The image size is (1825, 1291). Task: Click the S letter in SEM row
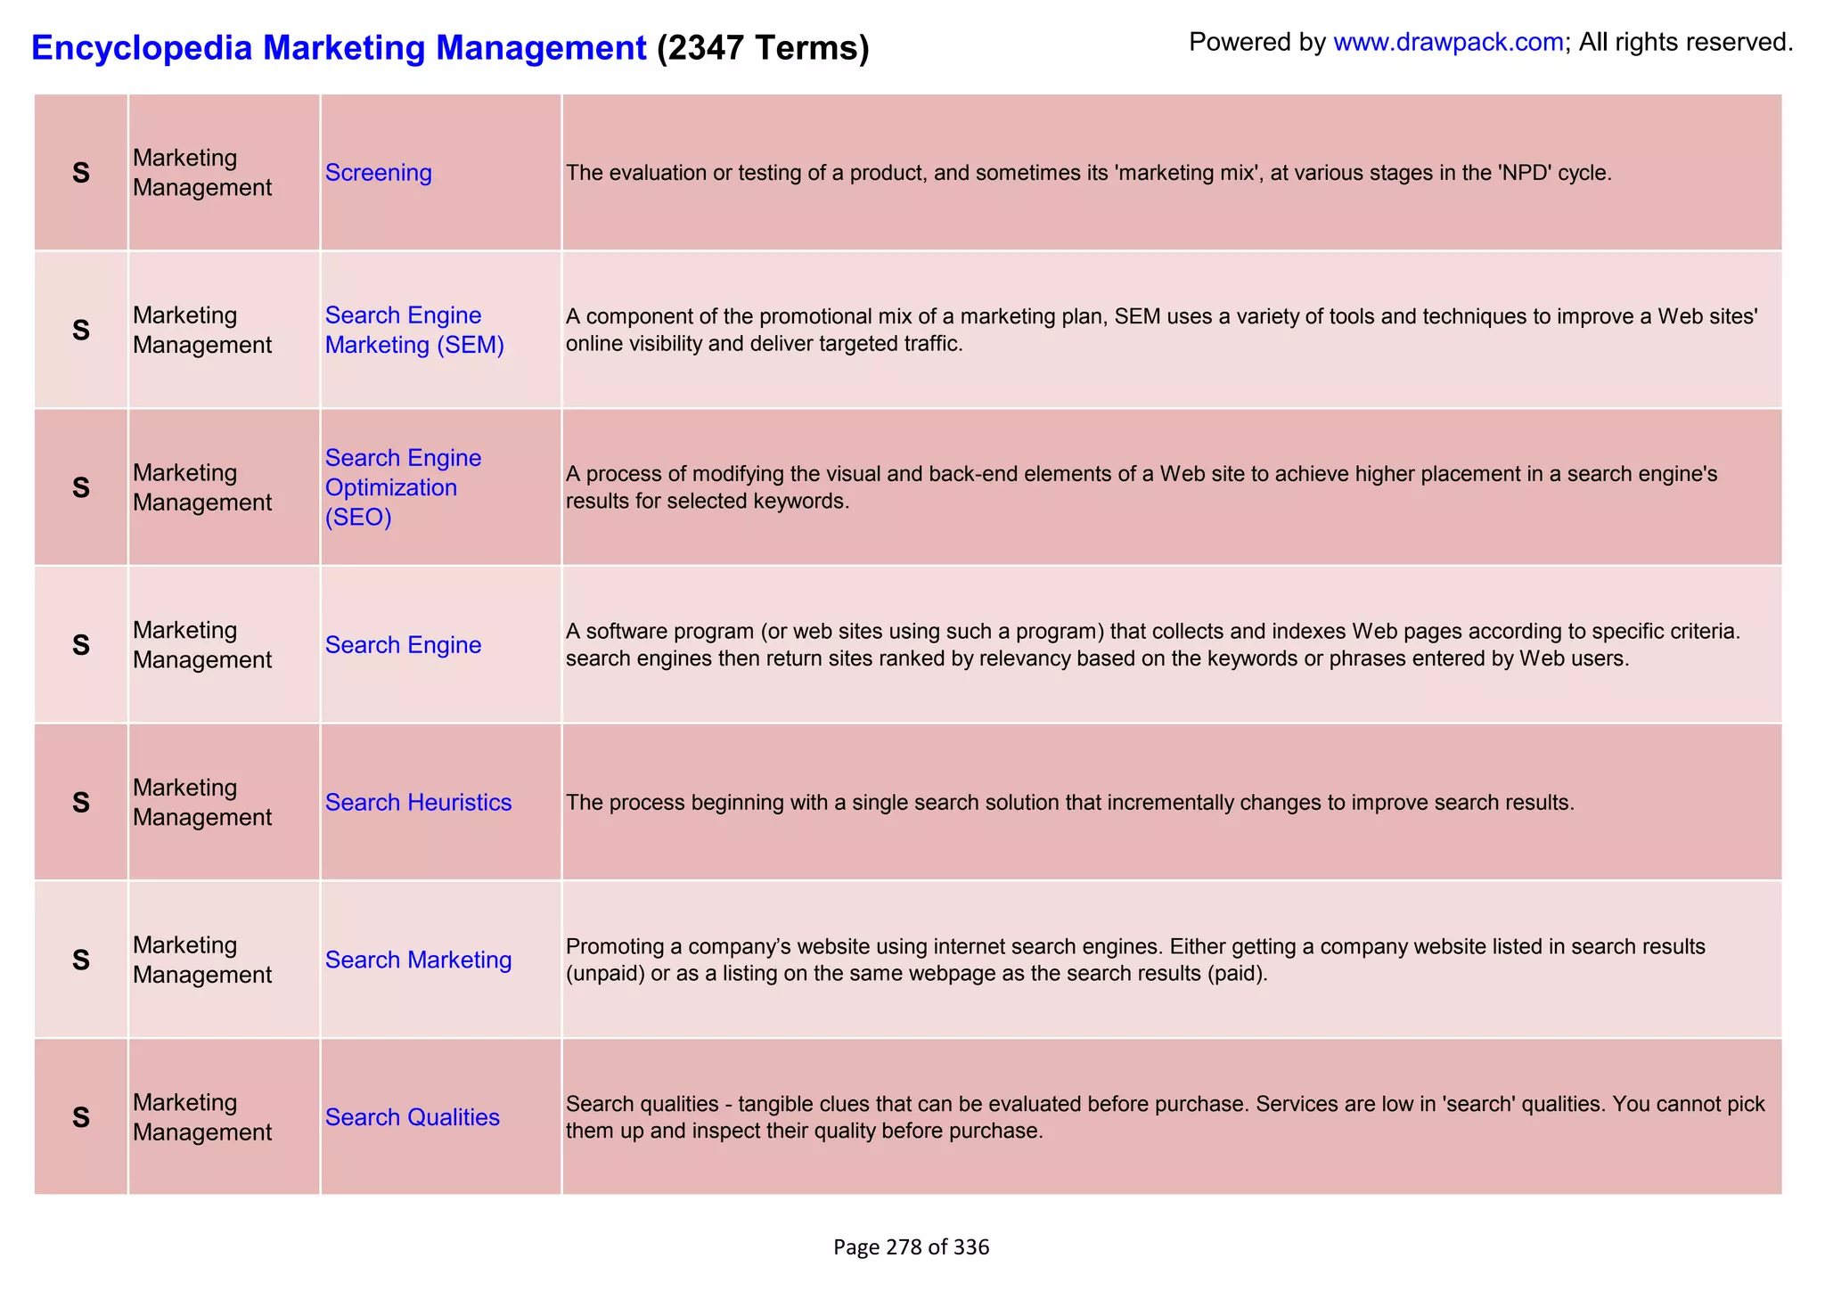click(x=81, y=331)
